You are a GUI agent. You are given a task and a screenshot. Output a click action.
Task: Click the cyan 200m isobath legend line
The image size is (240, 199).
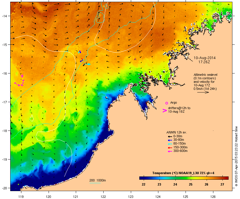(x=95, y=183)
